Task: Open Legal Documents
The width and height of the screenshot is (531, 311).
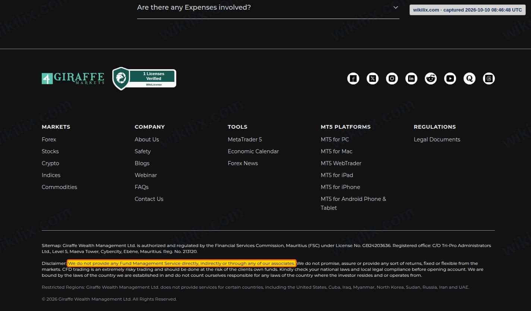Action: (x=437, y=140)
